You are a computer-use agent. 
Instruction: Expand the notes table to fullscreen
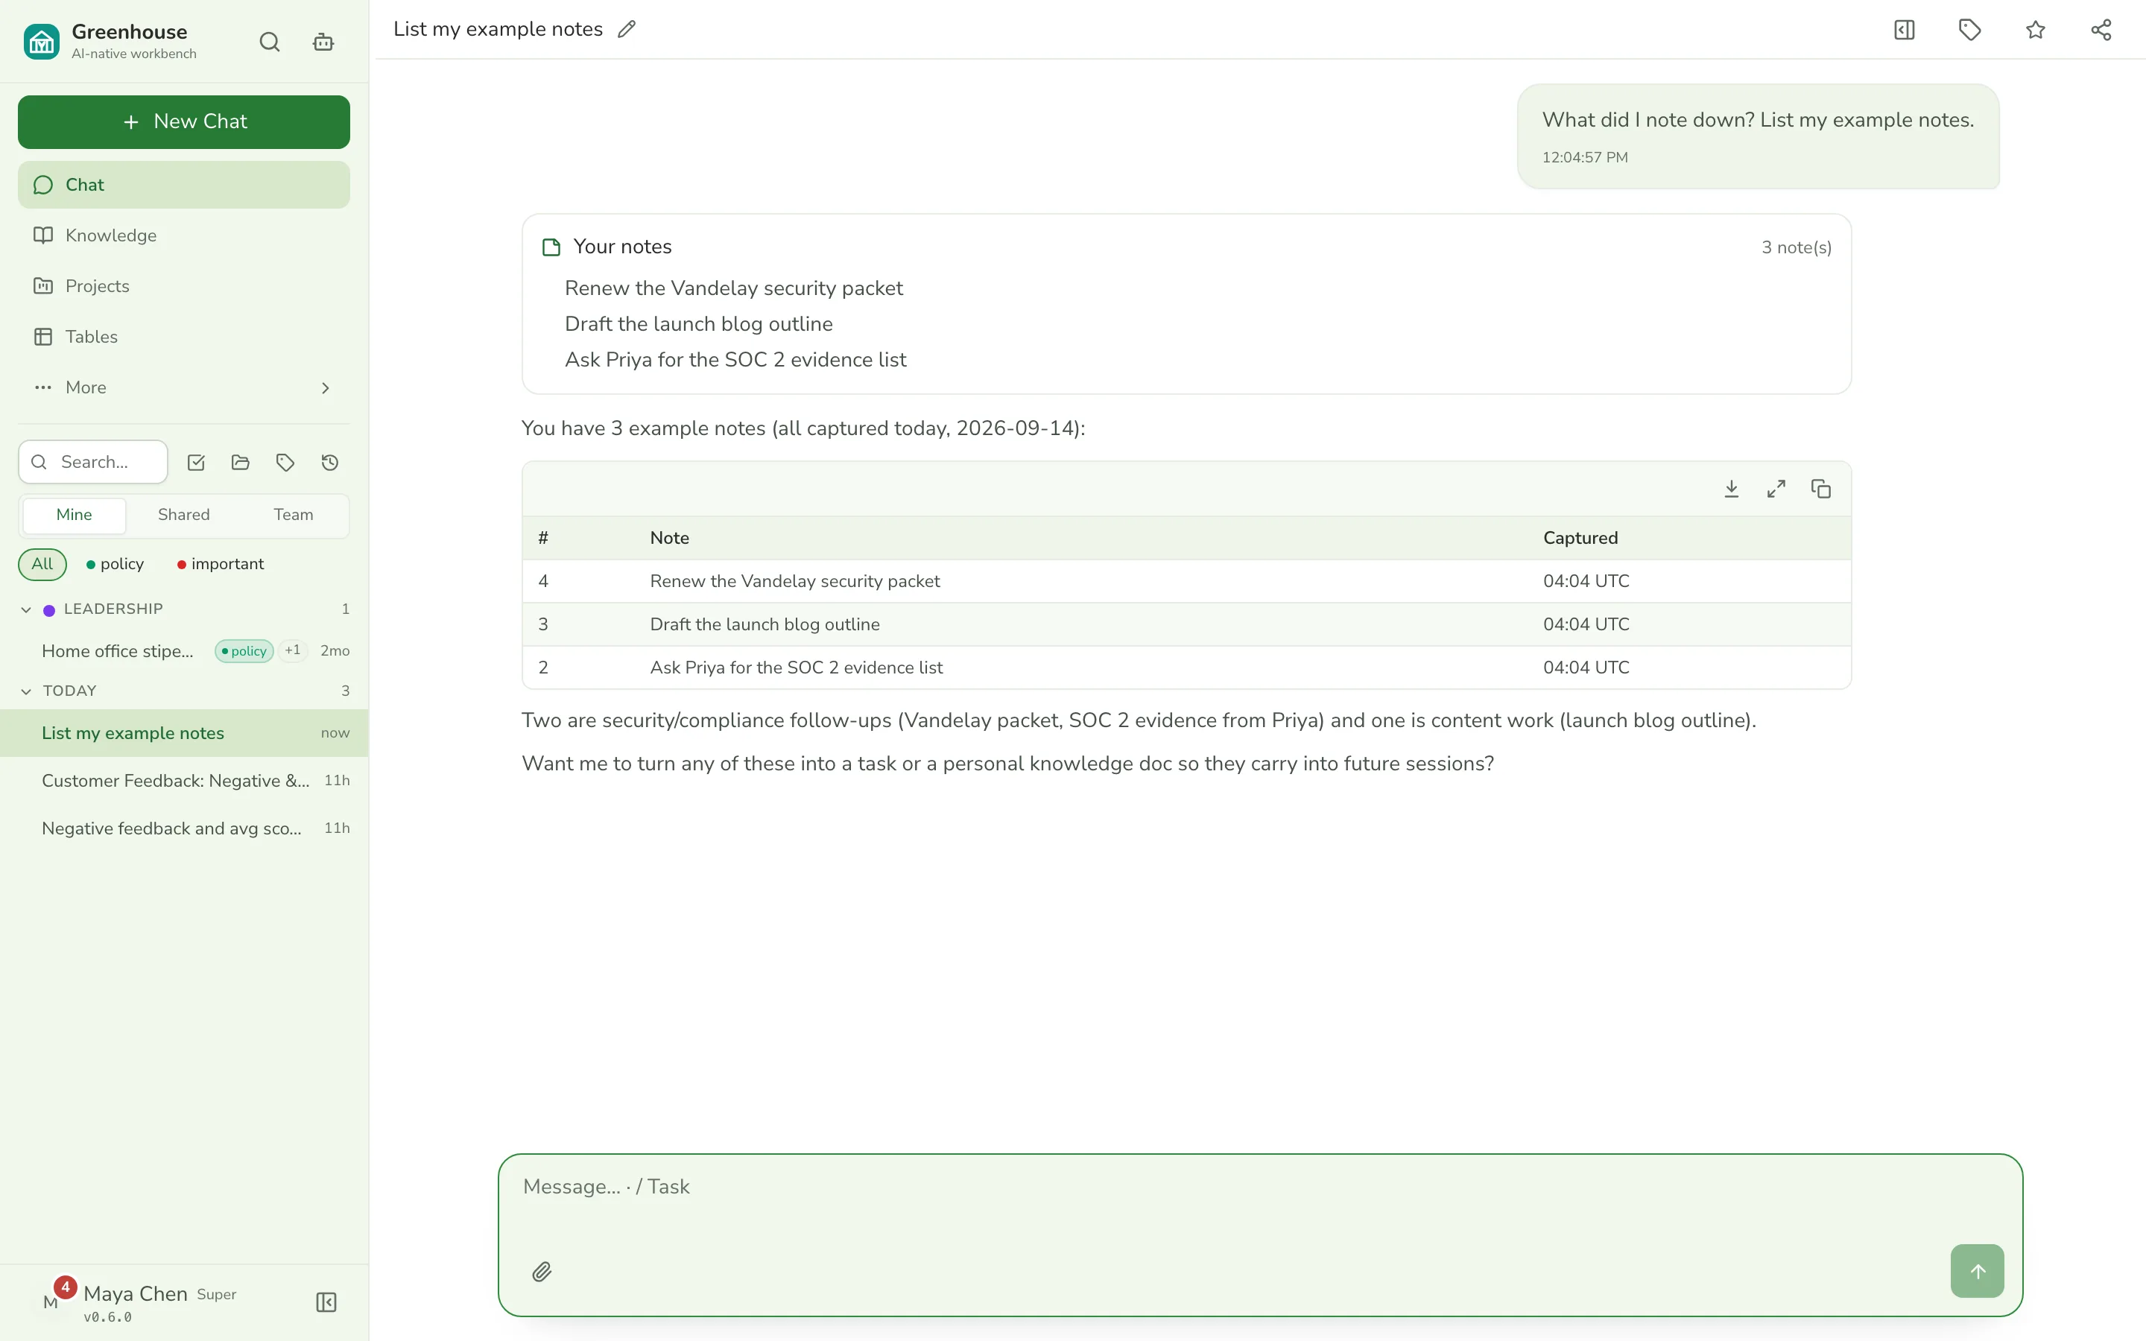pos(1776,489)
